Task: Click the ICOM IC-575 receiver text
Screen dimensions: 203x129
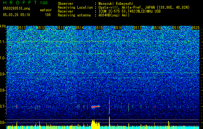Action: click(x=129, y=11)
